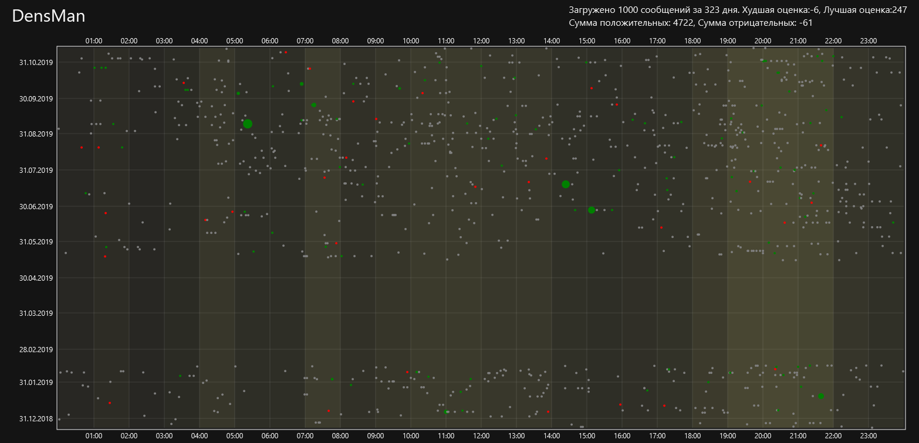
Task: Click the 31.08.2019 date label
Action: pos(36,134)
